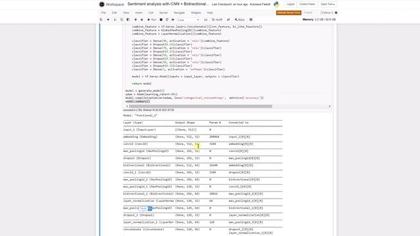Open the View menu
Viewport: 420px width, 236px height.
click(x=126, y=13)
